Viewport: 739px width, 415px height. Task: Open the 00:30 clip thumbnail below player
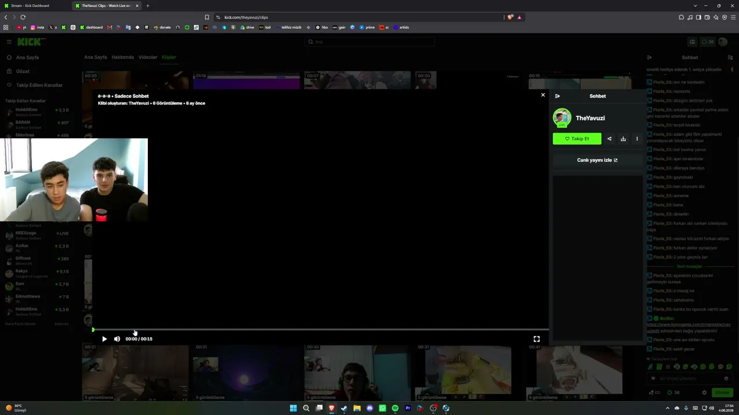pyautogui.click(x=357, y=373)
